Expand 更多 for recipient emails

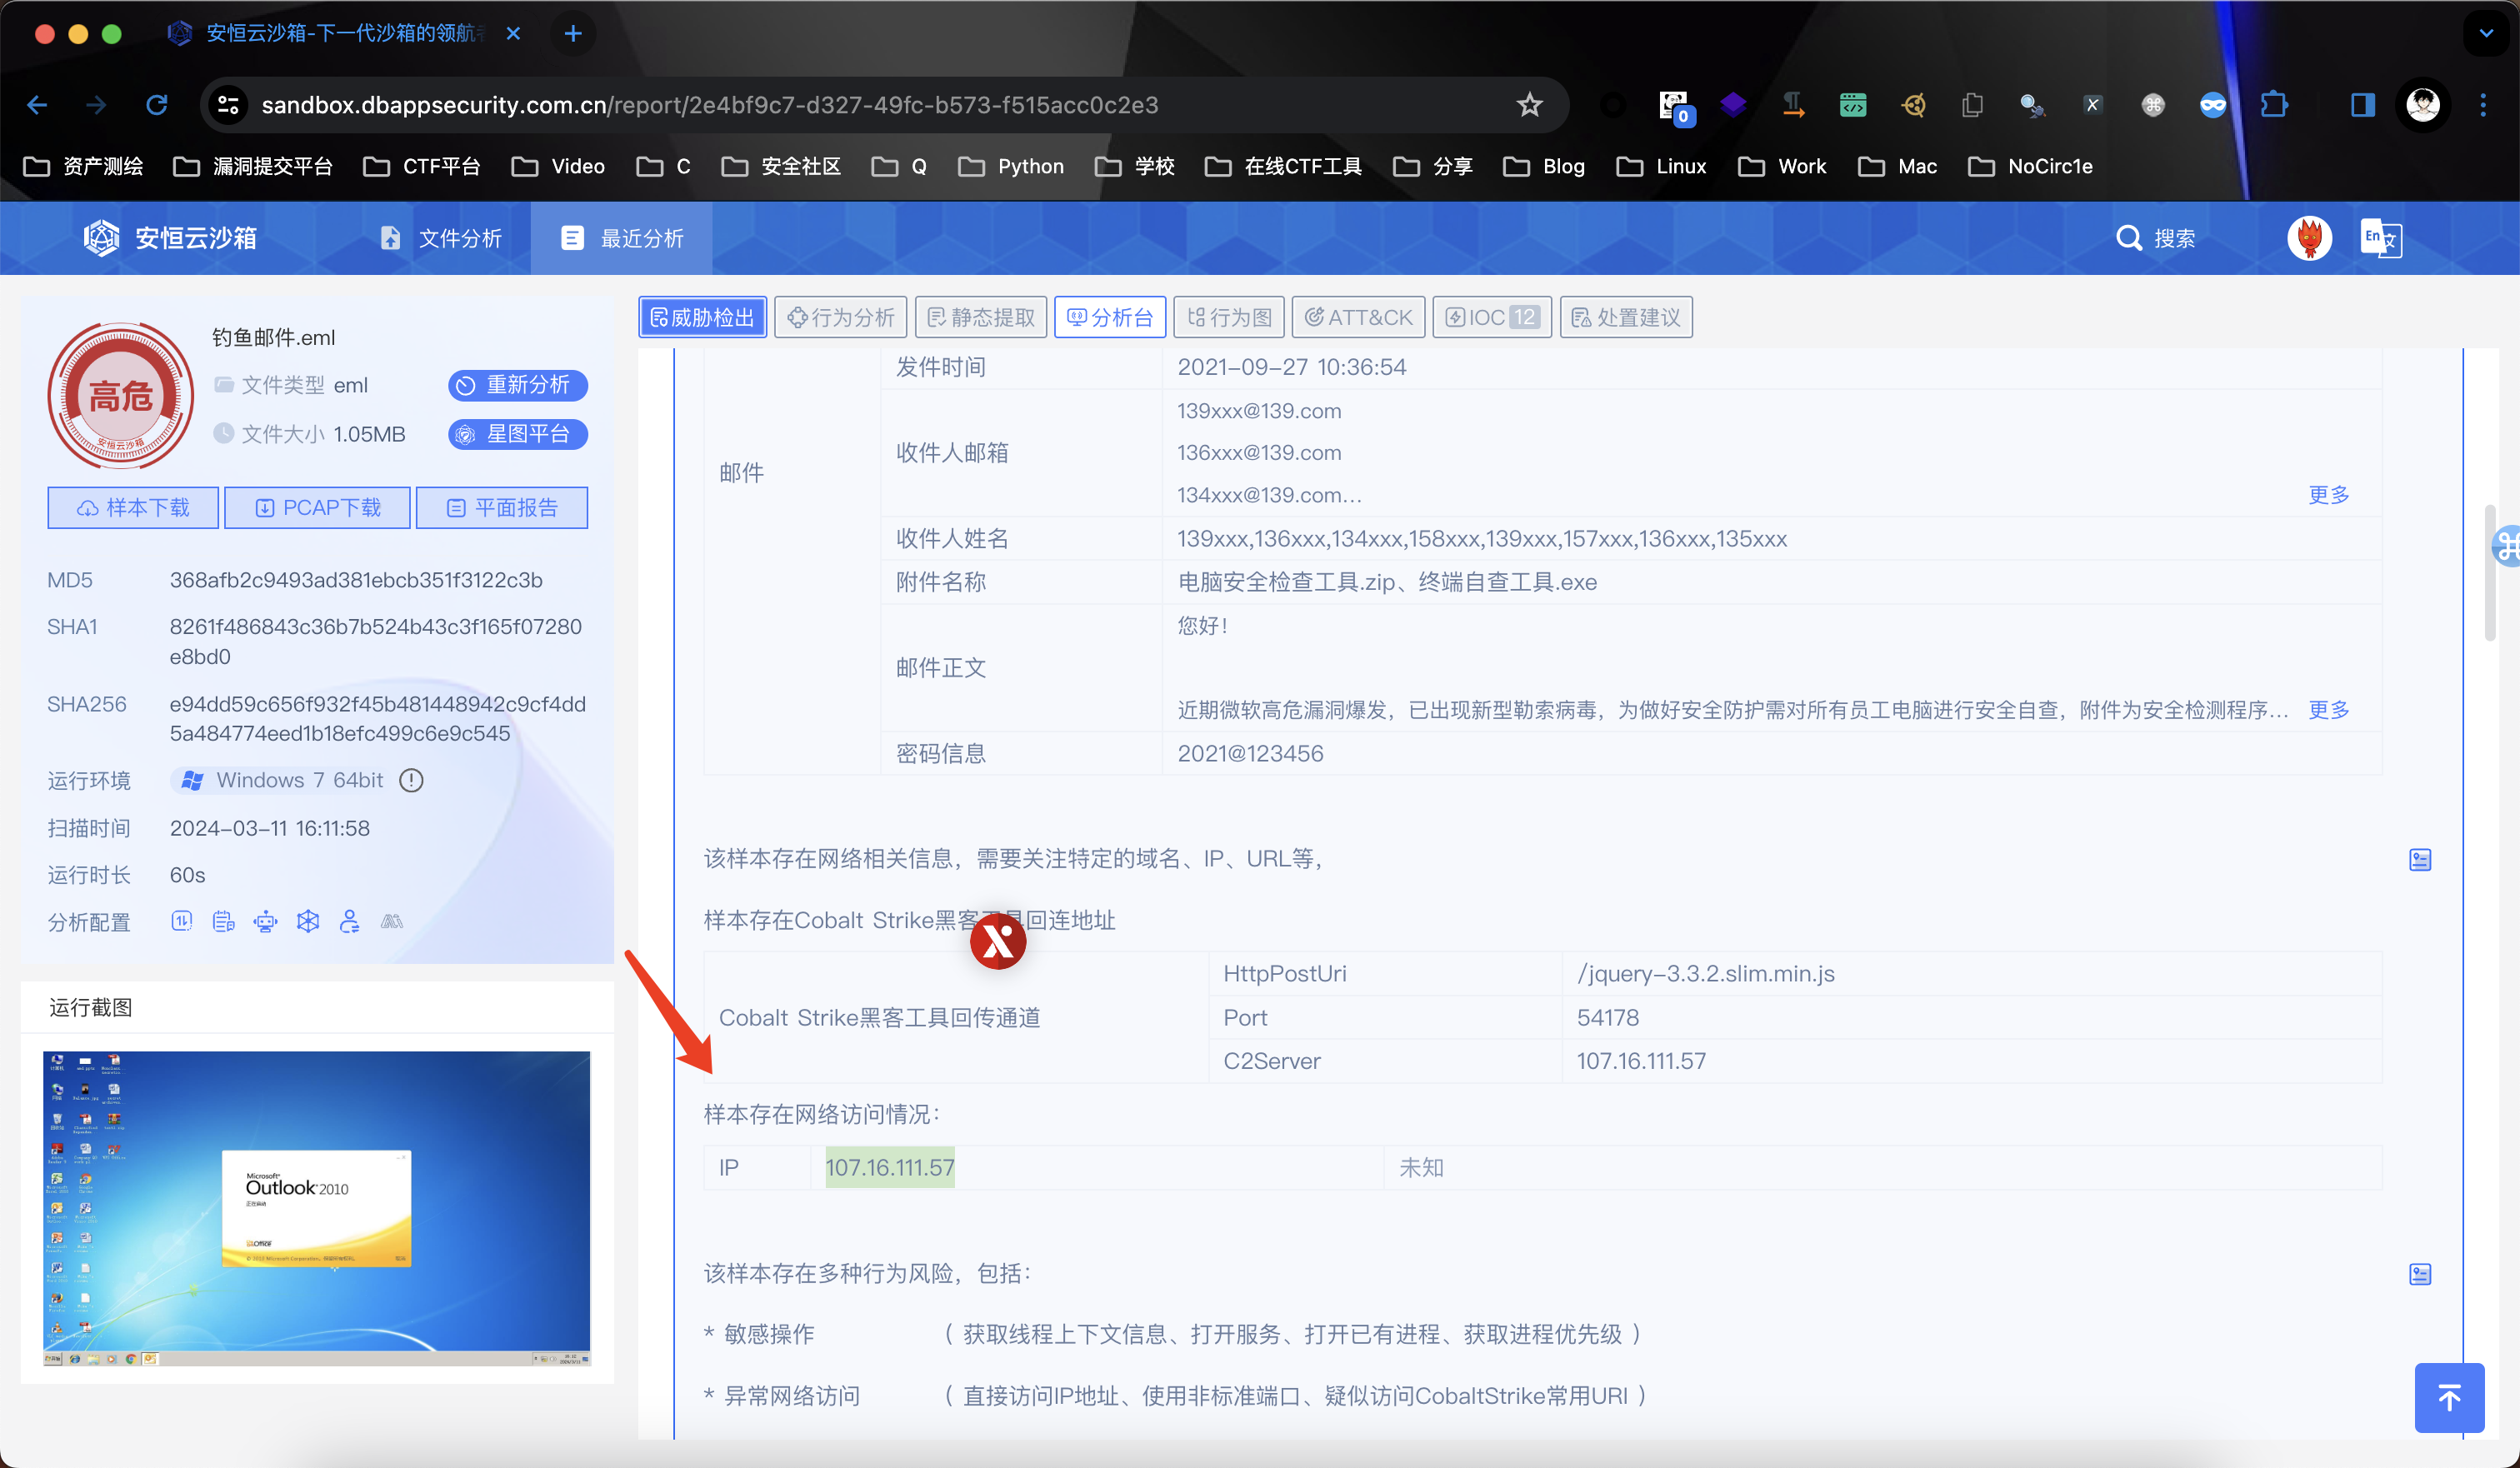click(2328, 495)
